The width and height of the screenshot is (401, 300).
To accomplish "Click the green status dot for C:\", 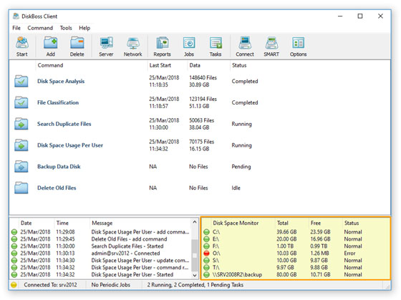I will point(206,232).
